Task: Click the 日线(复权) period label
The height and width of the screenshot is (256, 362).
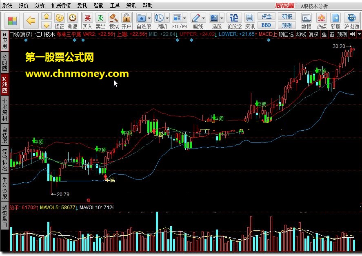Action: [21, 34]
